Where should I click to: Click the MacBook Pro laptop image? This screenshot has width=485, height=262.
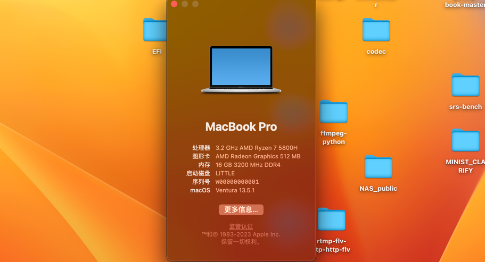pyautogui.click(x=241, y=70)
